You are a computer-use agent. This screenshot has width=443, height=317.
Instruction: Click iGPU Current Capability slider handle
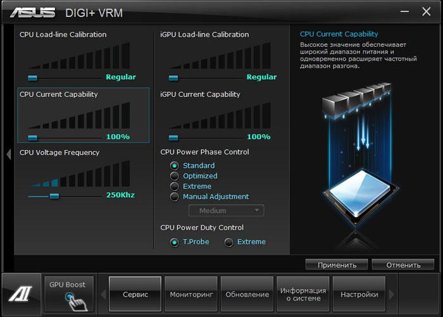click(x=173, y=137)
